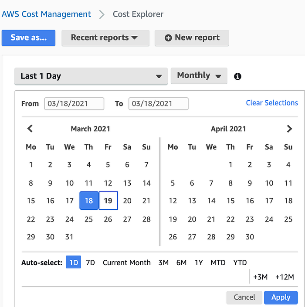Select the 1D auto-select option
Image resolution: width=305 pixels, height=307 pixels.
tap(73, 262)
